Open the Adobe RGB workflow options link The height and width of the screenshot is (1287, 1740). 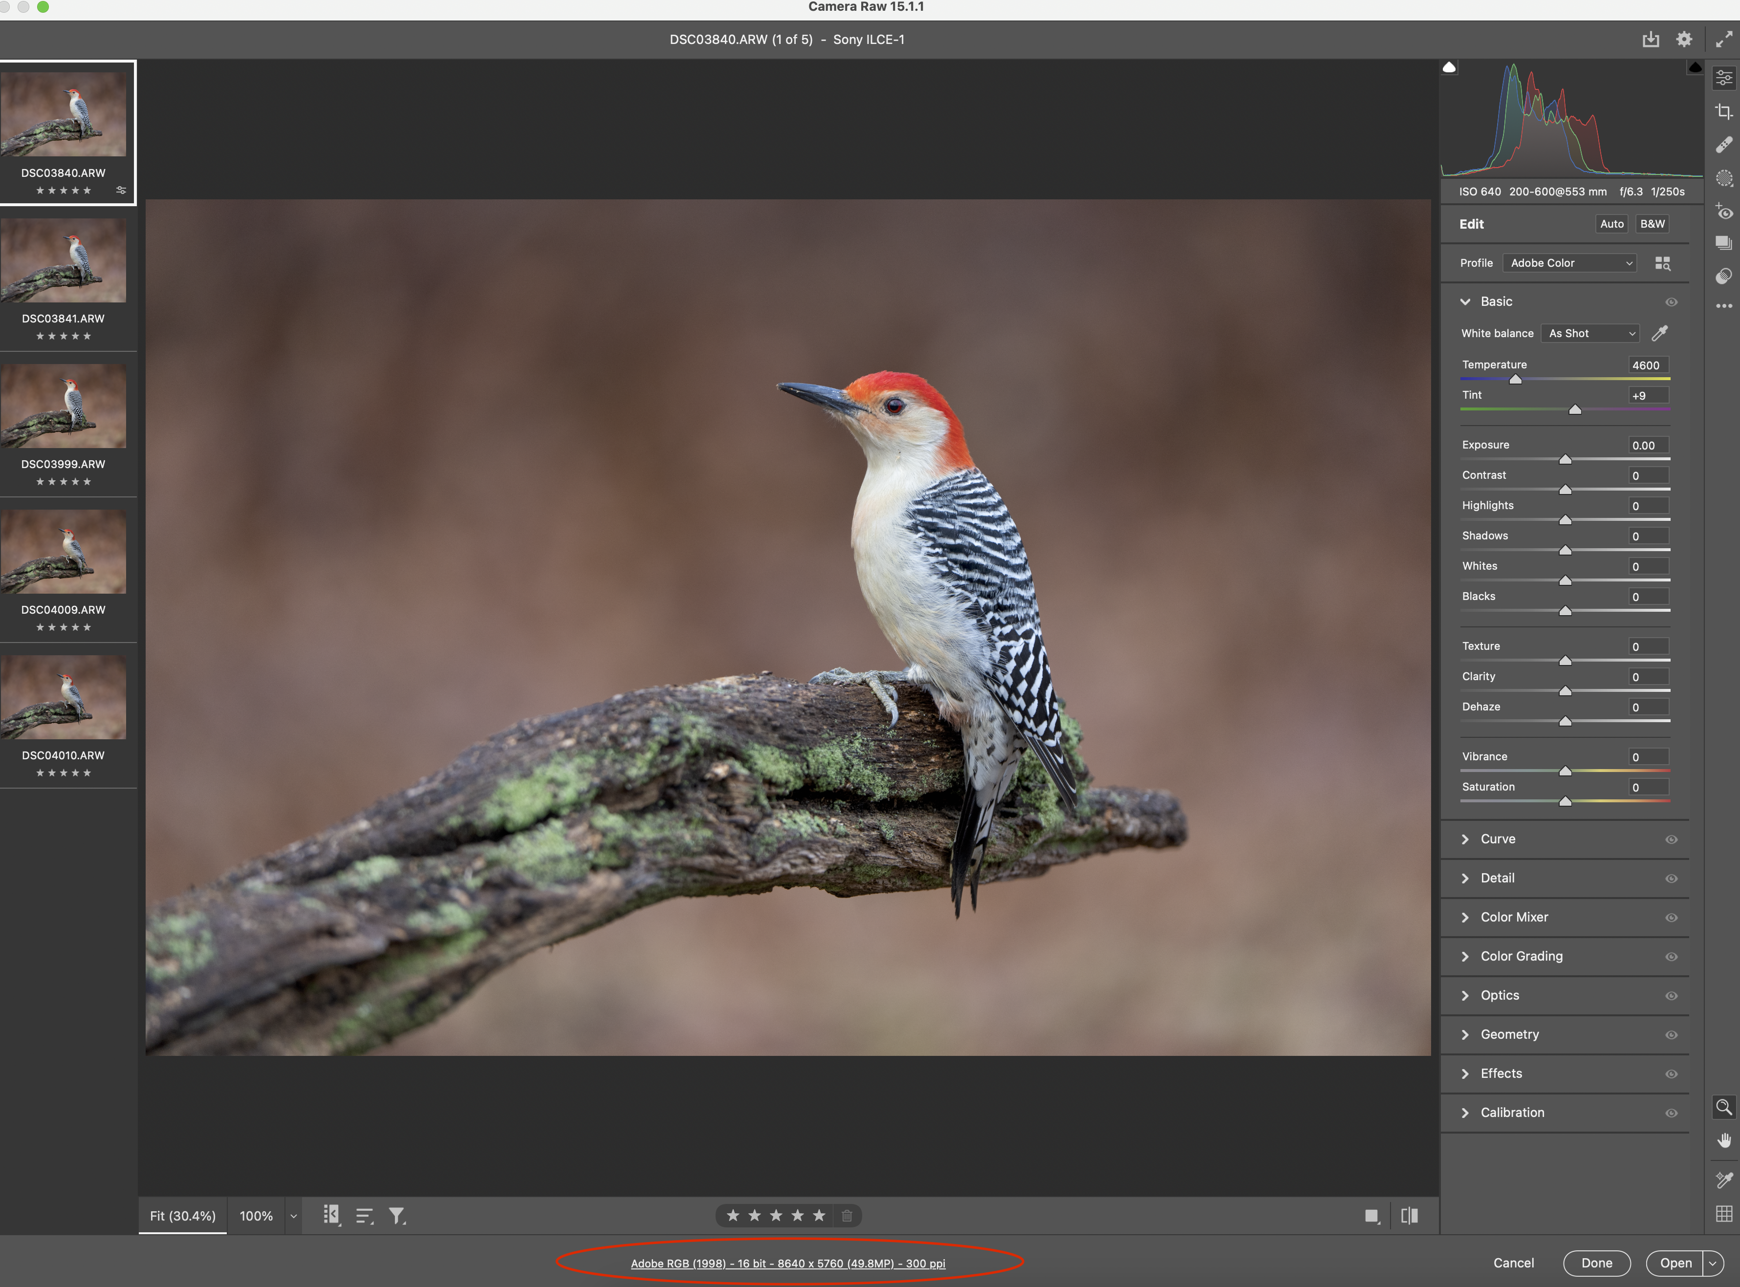point(788,1264)
